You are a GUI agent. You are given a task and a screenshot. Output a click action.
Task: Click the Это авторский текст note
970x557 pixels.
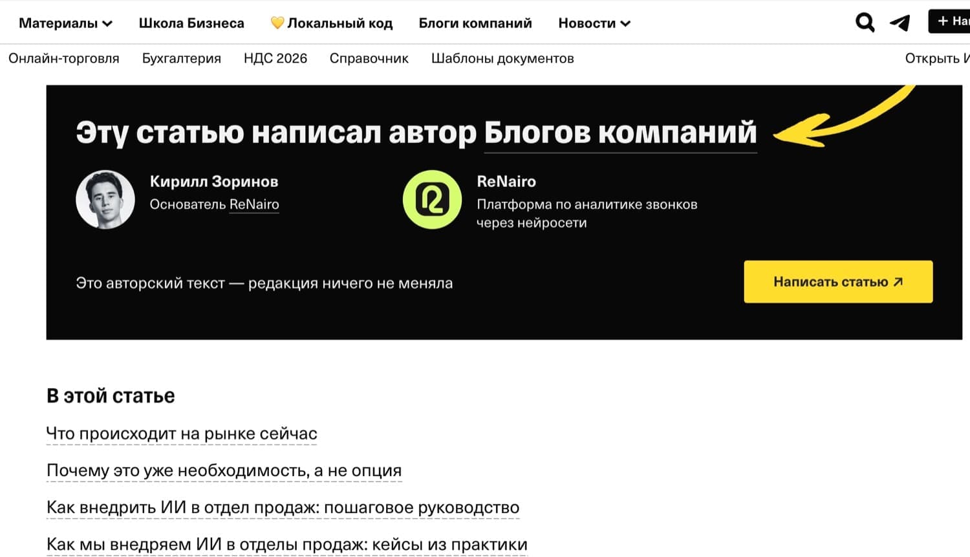point(264,283)
